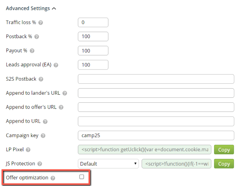Click help icon for Offer optimization

(x=53, y=178)
